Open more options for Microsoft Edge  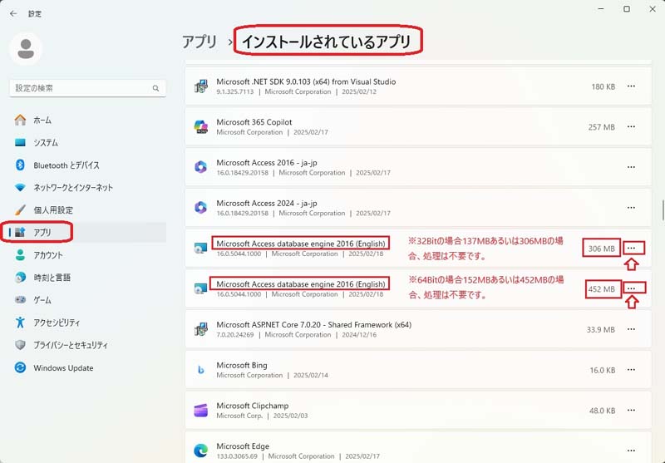(631, 451)
